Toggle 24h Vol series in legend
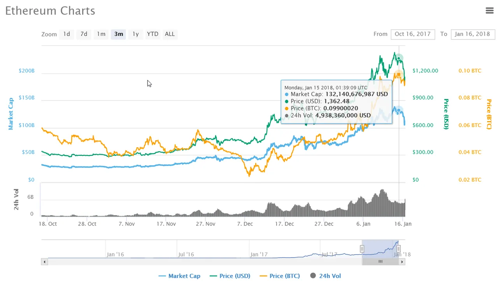Screen dimensions: 498x284 click(326, 276)
